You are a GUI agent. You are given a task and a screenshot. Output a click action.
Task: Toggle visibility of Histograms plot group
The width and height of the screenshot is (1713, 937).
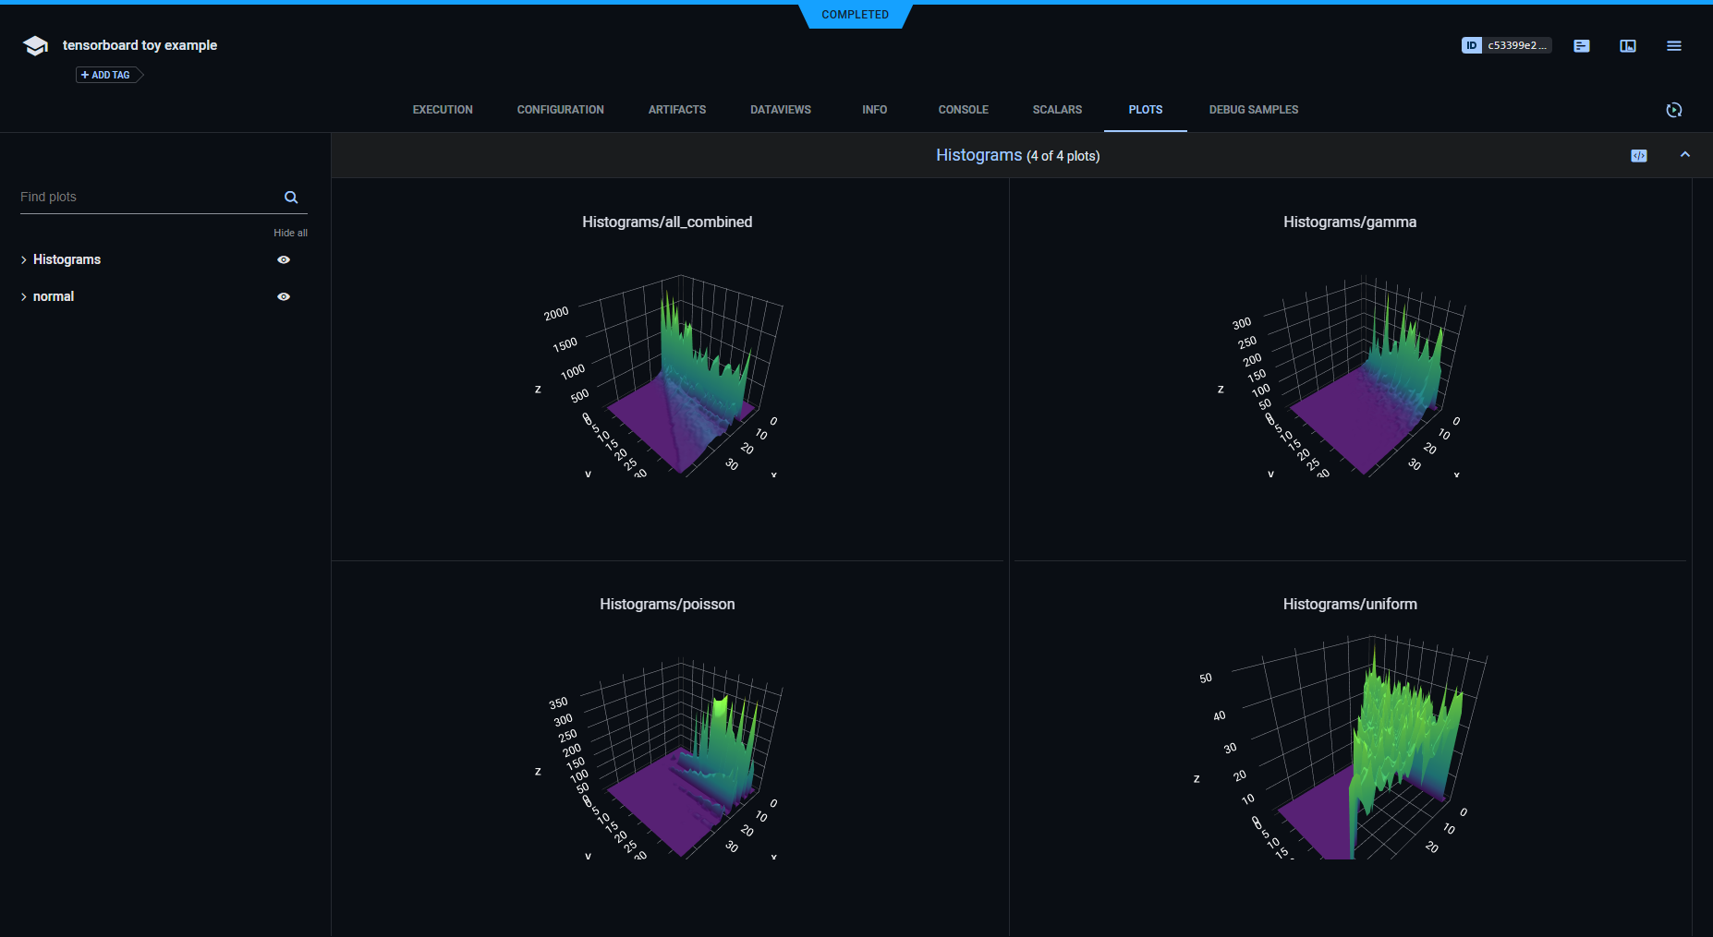(284, 260)
